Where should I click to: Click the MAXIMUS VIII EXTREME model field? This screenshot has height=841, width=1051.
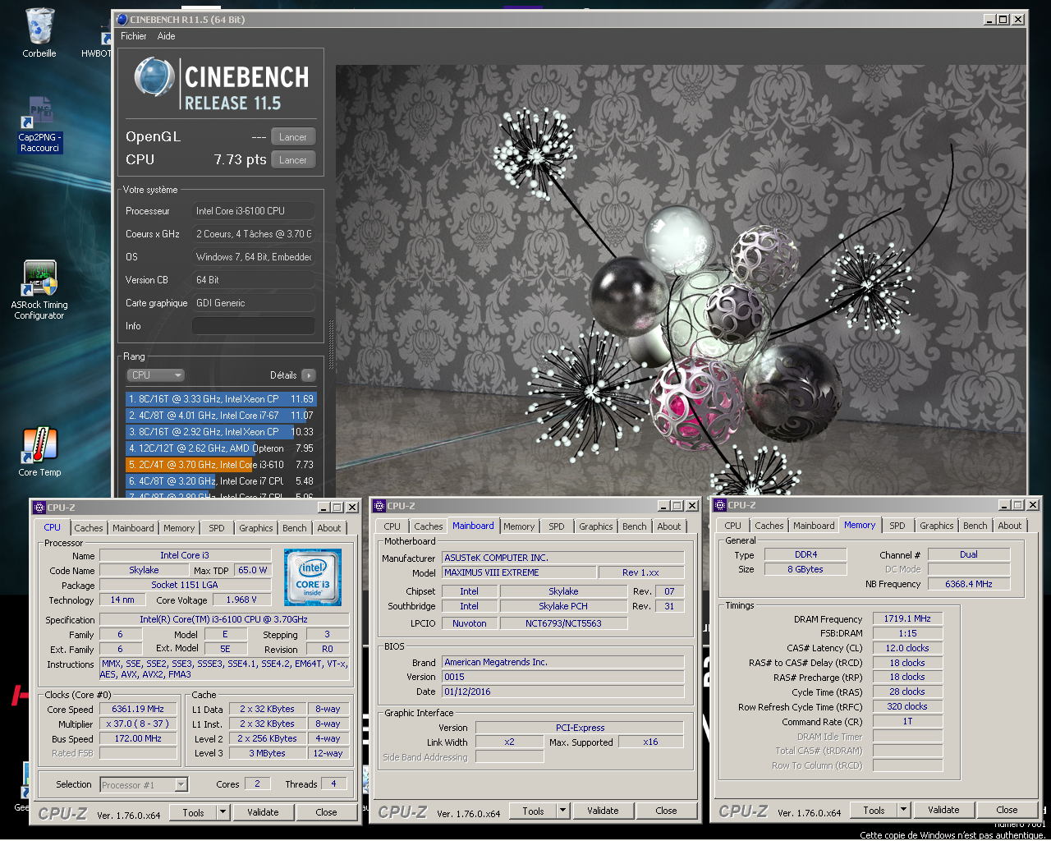coord(520,572)
